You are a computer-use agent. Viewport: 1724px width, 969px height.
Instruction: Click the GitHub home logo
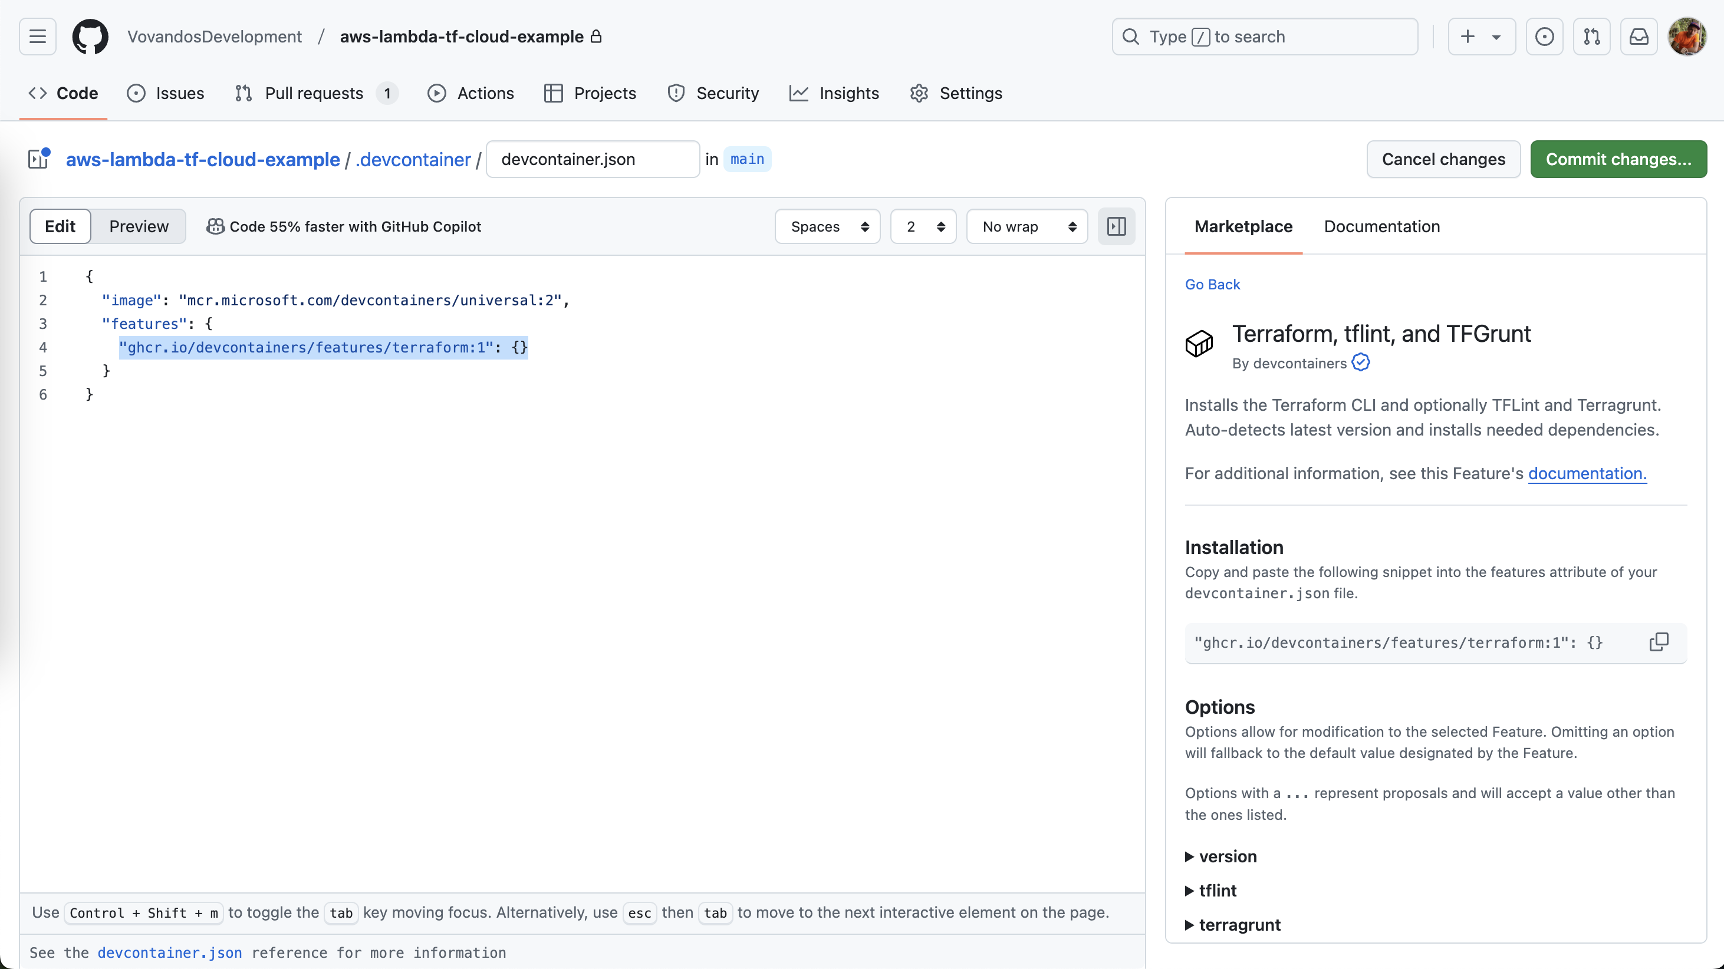90,36
